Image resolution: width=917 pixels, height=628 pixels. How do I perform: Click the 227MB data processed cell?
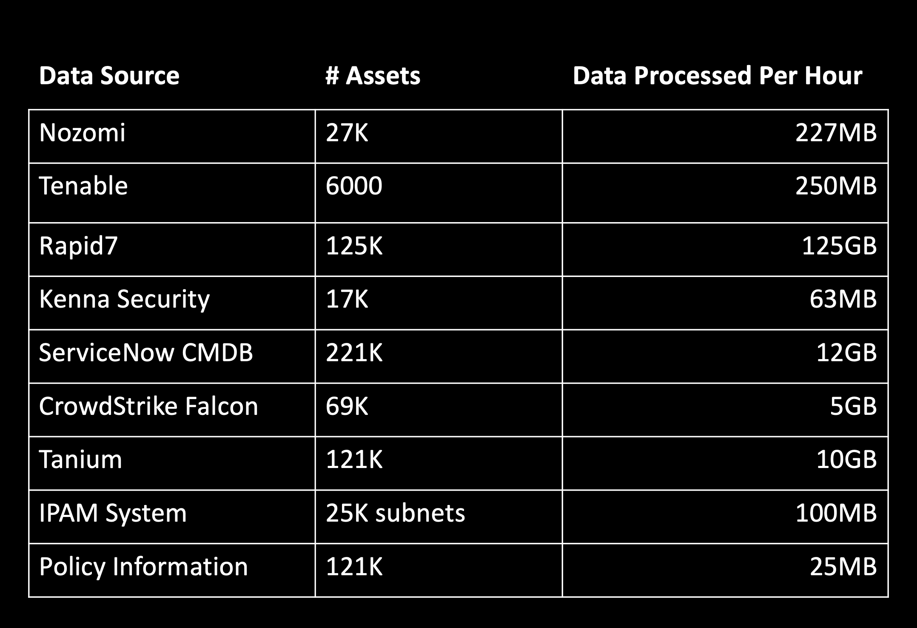coord(725,136)
